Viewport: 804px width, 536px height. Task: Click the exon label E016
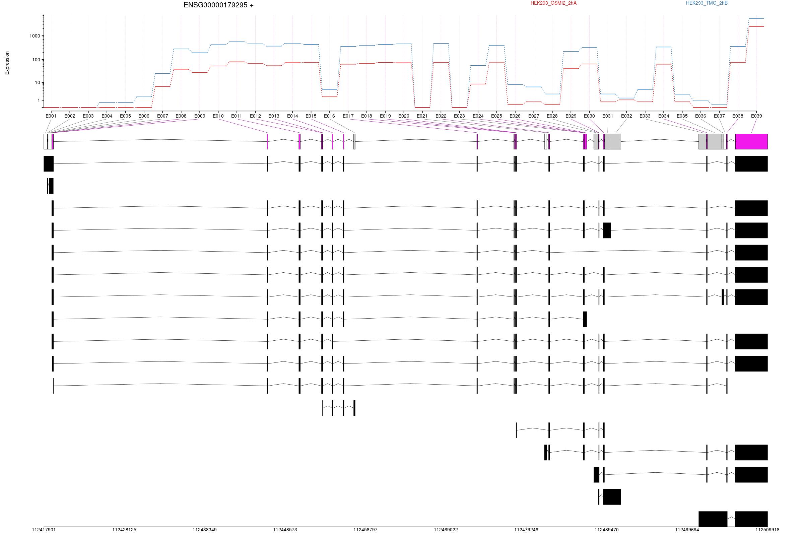[x=330, y=116]
